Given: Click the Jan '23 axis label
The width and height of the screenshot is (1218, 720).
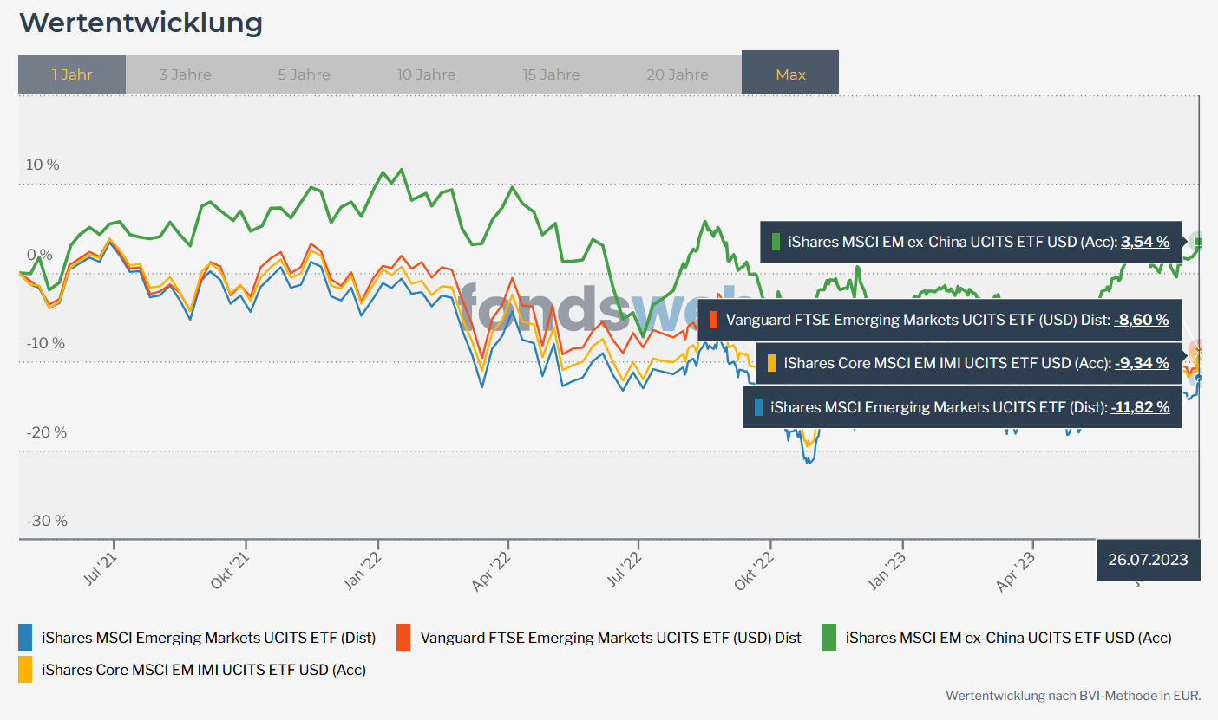Looking at the screenshot, I should coord(888,574).
